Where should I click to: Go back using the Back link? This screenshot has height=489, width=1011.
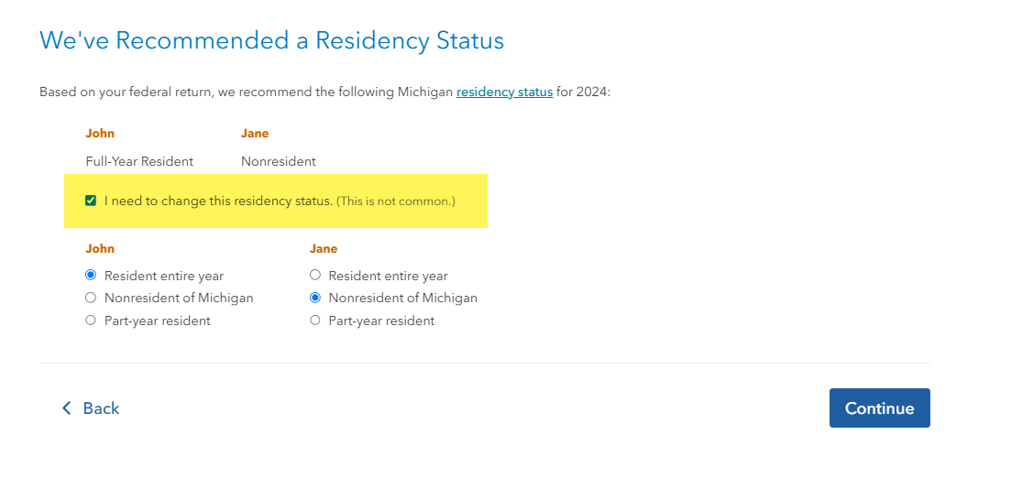pyautogui.click(x=101, y=408)
